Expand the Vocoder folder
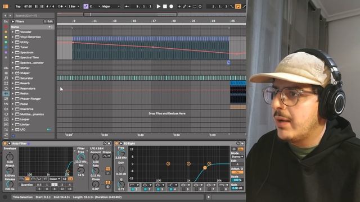The height and width of the screenshot is (202, 360). coord(12,32)
